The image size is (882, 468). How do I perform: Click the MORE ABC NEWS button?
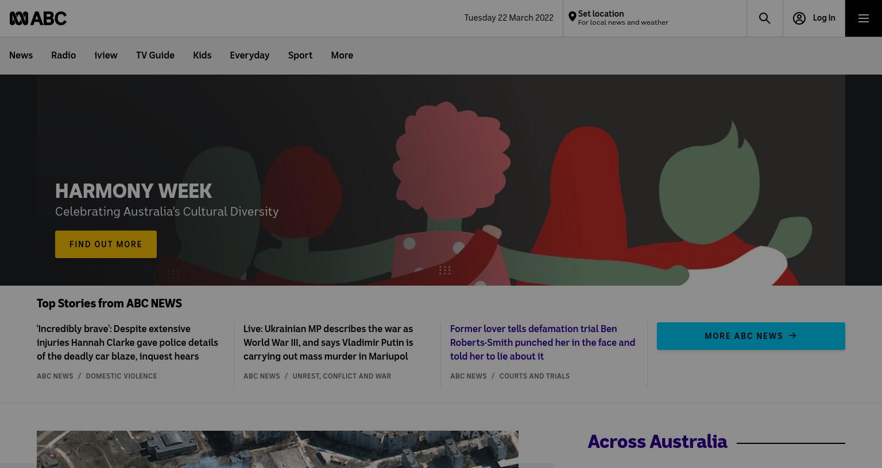(x=751, y=336)
